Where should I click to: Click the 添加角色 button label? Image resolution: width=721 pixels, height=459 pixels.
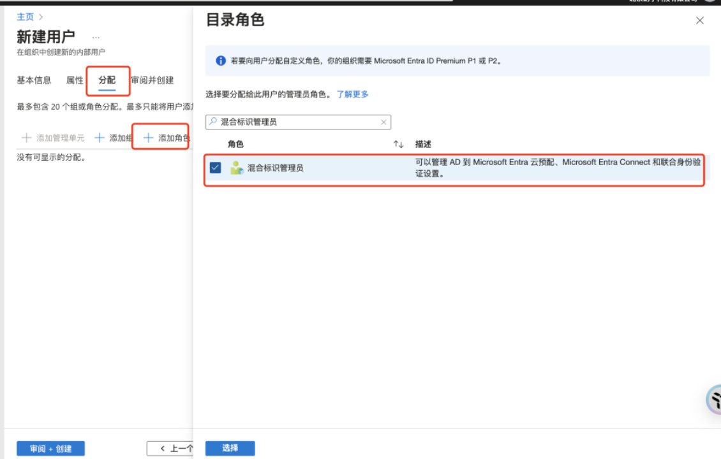click(x=174, y=138)
